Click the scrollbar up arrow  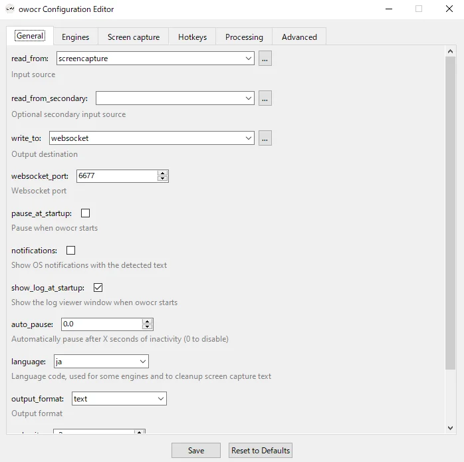click(450, 51)
